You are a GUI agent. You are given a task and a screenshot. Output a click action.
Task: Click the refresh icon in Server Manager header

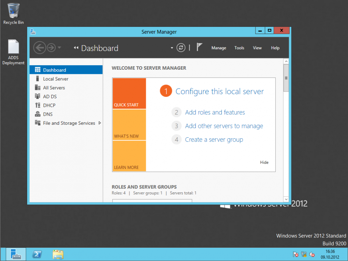click(181, 48)
